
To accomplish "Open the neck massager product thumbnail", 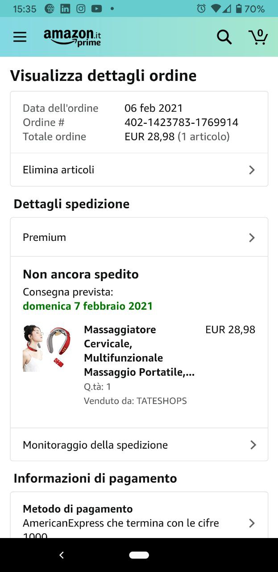I will pyautogui.click(x=46, y=348).
